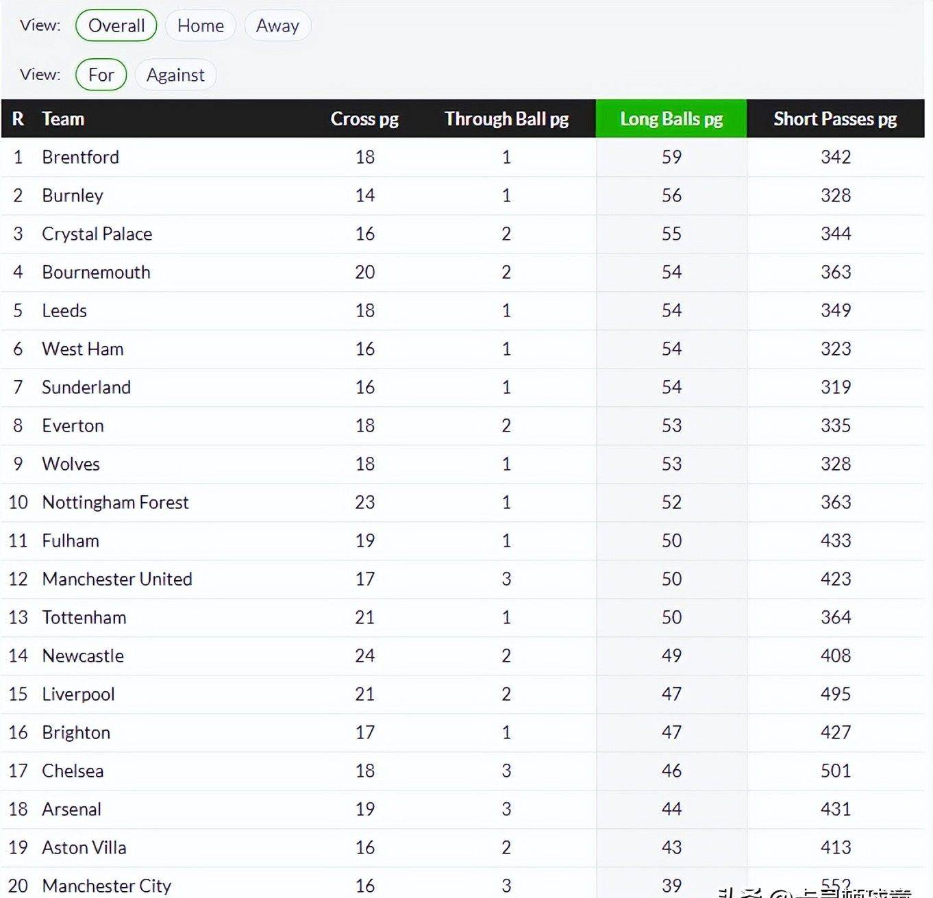Select the For stats toggle
Screen dimensions: 933x898
click(x=101, y=75)
